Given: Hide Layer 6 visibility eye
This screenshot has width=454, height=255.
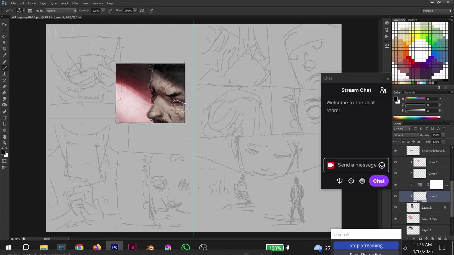Looking at the screenshot, I should pyautogui.click(x=395, y=208).
